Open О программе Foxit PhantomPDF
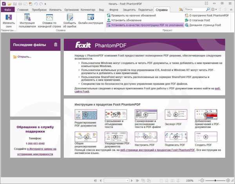This screenshot has width=235, height=184. tap(207, 15)
